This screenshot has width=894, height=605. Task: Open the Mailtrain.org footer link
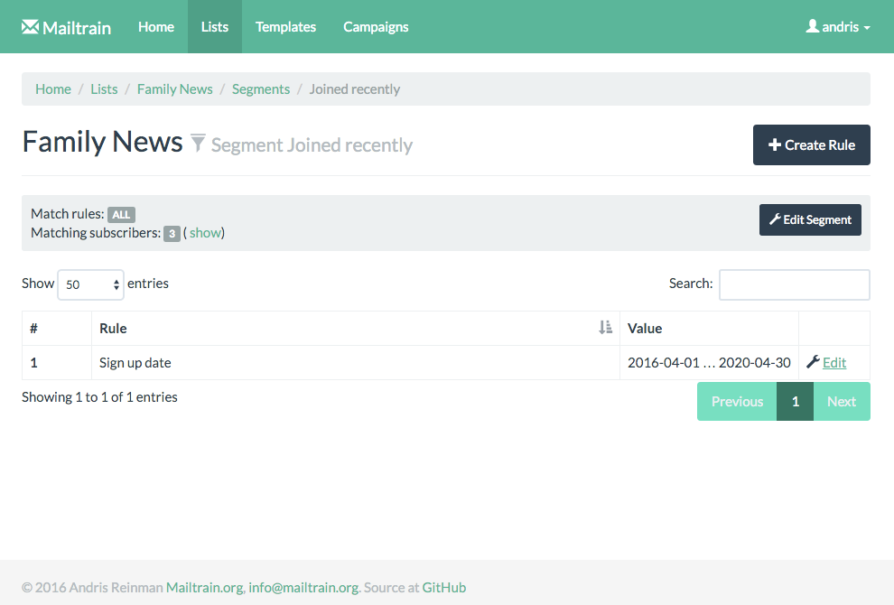(x=205, y=587)
